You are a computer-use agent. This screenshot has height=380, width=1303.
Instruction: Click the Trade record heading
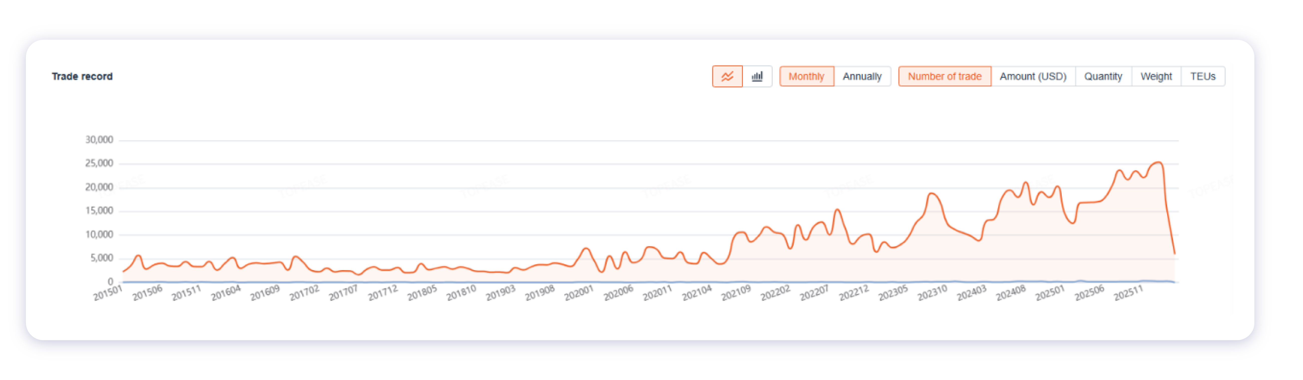pyautogui.click(x=82, y=76)
